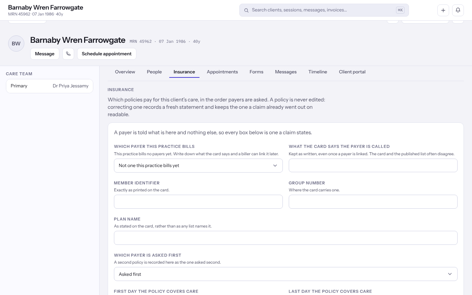
Task: Click the plus icon in top bar
Action: coord(443,10)
